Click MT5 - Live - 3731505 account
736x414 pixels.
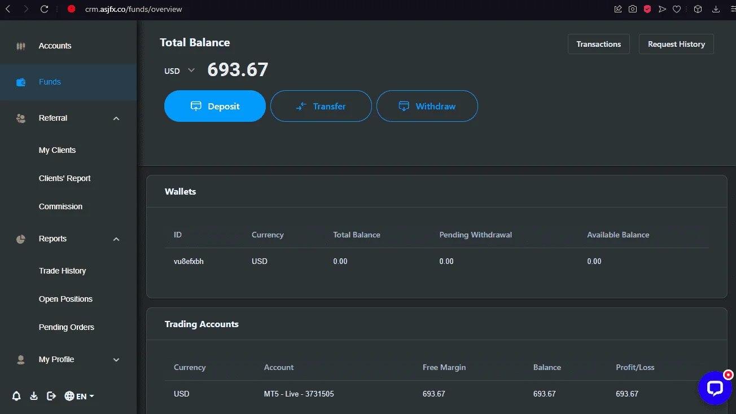299,394
